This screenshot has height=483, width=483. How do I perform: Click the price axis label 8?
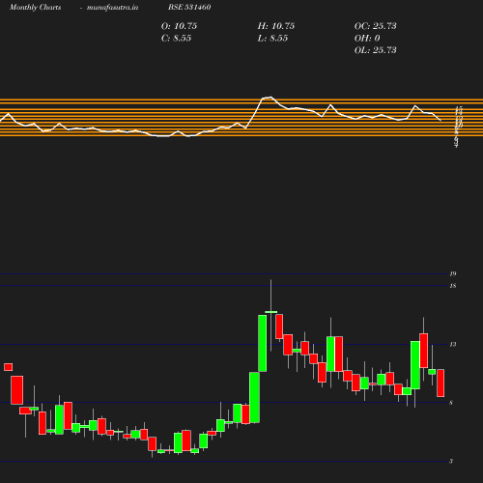coord(451,403)
